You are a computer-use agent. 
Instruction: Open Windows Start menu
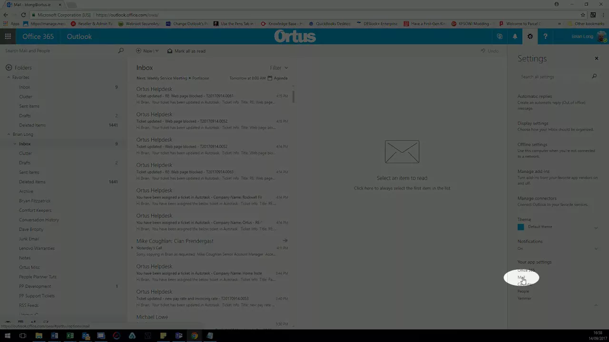click(x=8, y=336)
